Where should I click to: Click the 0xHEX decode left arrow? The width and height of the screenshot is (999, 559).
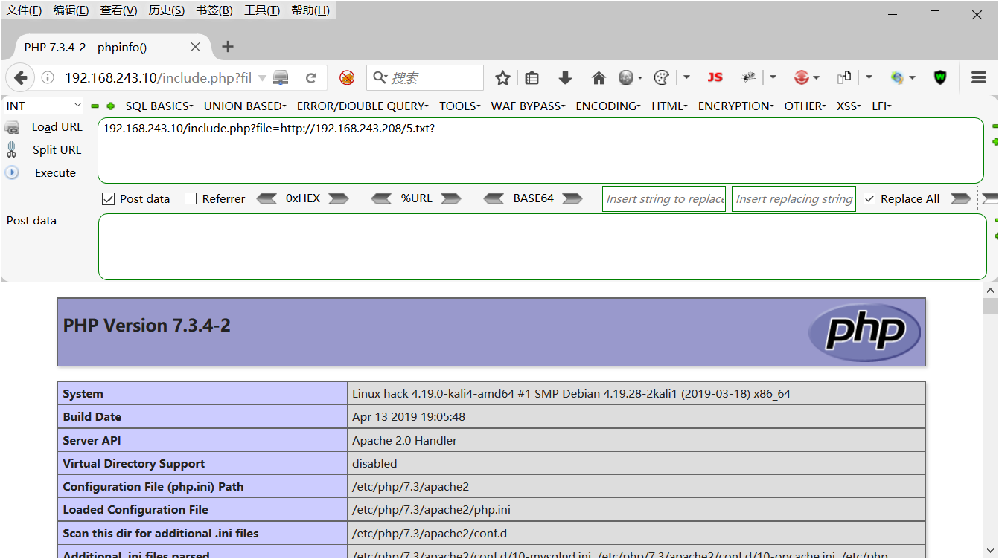click(x=266, y=198)
